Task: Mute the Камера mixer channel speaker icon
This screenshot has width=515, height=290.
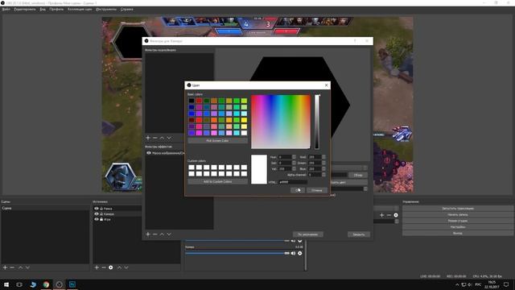Action: pos(293,253)
